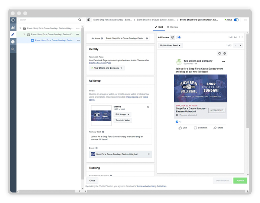Open the Create a Facebook Page link
260x203 pixels.
[100, 63]
